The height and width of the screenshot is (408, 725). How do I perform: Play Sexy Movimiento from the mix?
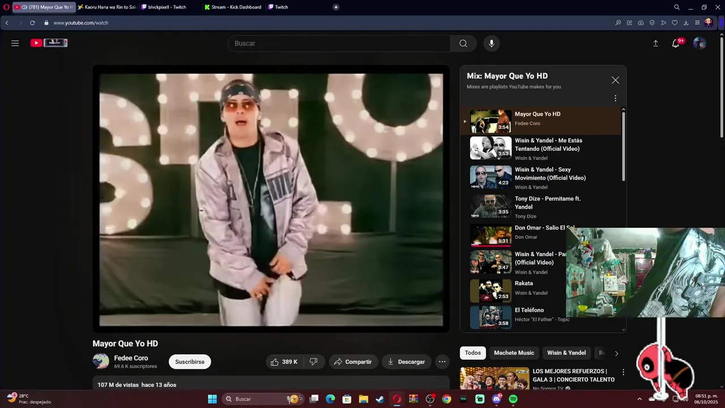[x=541, y=178]
